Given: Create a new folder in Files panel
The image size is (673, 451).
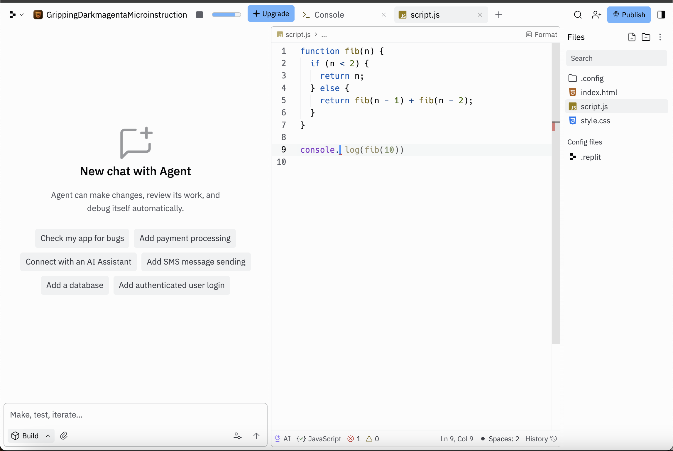Looking at the screenshot, I should tap(646, 37).
